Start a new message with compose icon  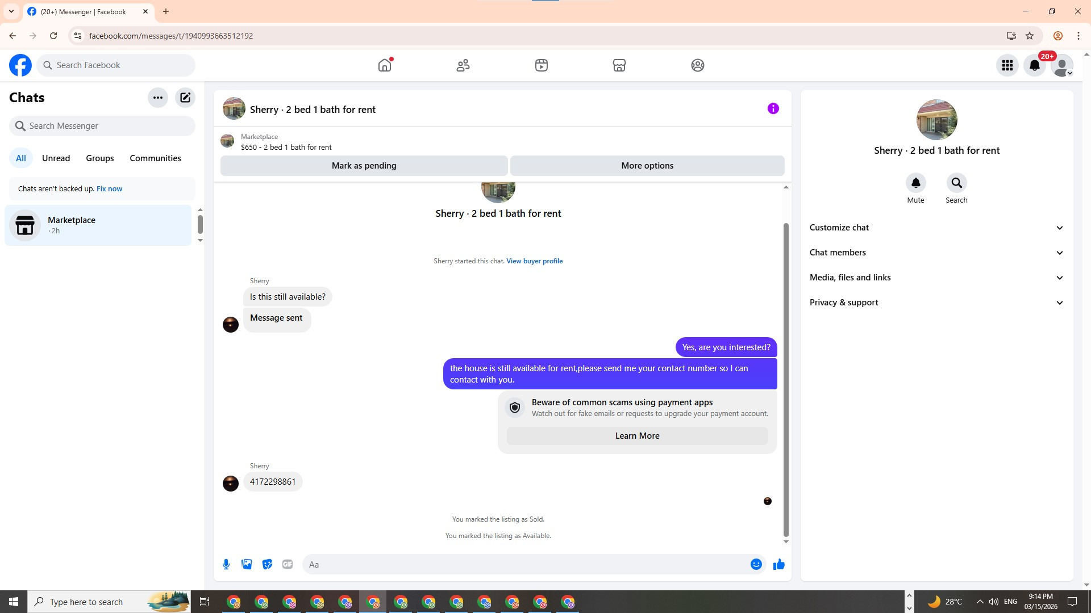coord(185,98)
